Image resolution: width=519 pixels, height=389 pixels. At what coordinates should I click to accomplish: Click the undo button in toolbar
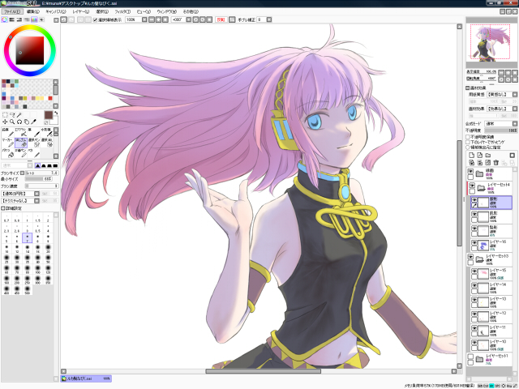click(x=64, y=19)
